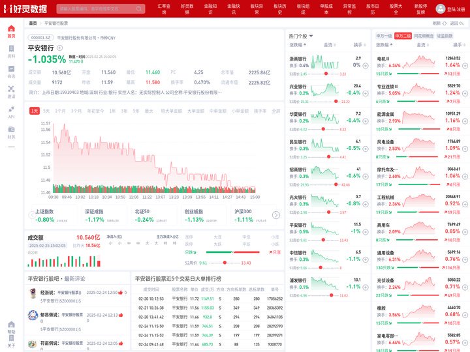Viewport: 470px width, 352px height.
Task: Select the 年初至今 chart range
Action: pyautogui.click(x=95, y=111)
